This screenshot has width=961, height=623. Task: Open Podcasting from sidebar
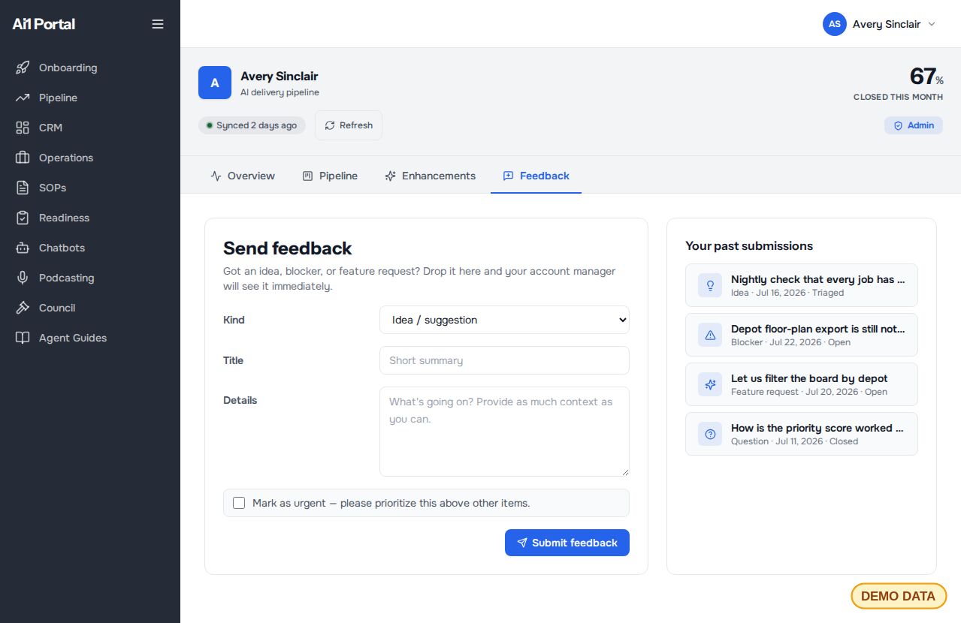point(90,278)
